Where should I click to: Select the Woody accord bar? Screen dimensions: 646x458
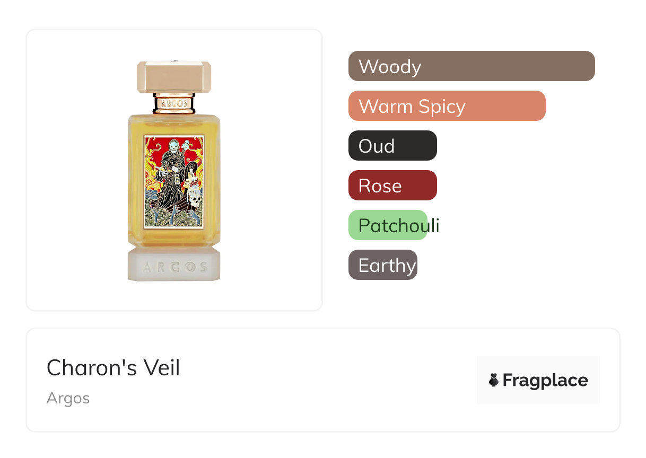coord(471,66)
